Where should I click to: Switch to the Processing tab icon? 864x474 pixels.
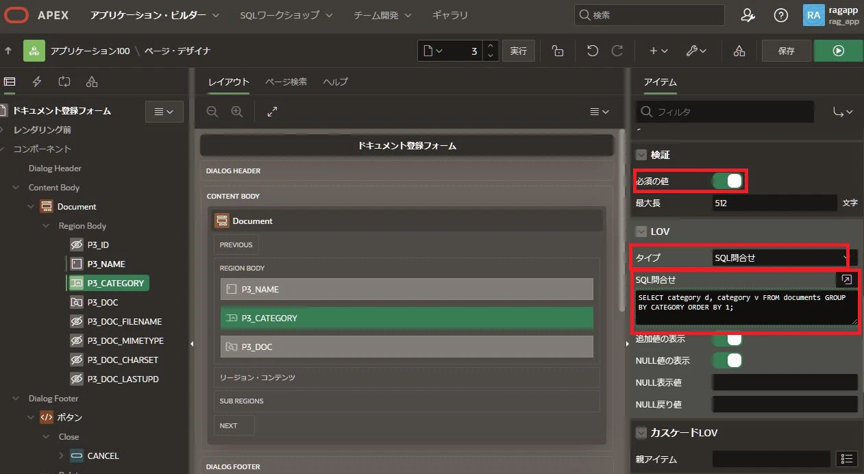click(64, 82)
